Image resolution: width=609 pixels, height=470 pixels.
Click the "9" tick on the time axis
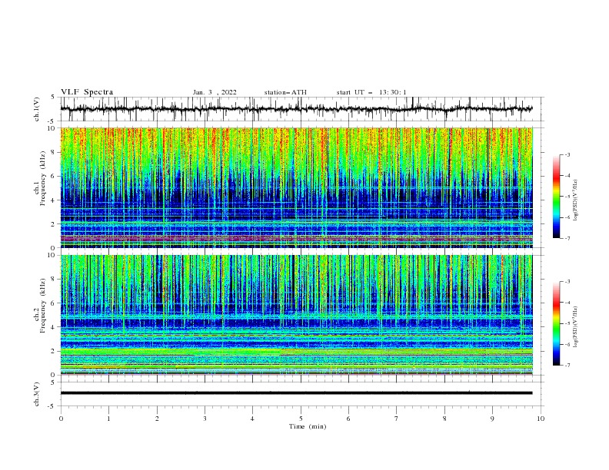[x=492, y=419]
